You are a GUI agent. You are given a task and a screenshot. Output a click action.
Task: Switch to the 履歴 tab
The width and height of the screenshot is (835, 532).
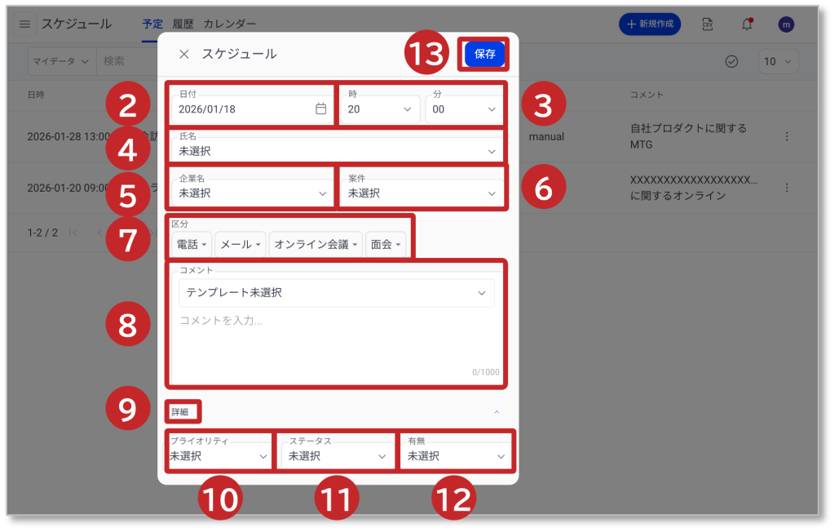[x=183, y=24]
